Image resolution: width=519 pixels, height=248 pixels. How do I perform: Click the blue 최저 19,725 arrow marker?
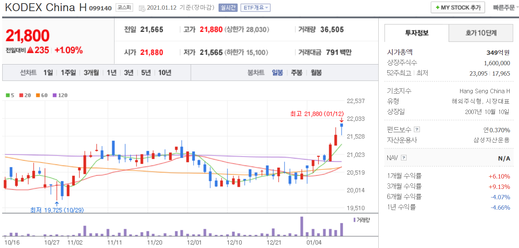click(57, 204)
